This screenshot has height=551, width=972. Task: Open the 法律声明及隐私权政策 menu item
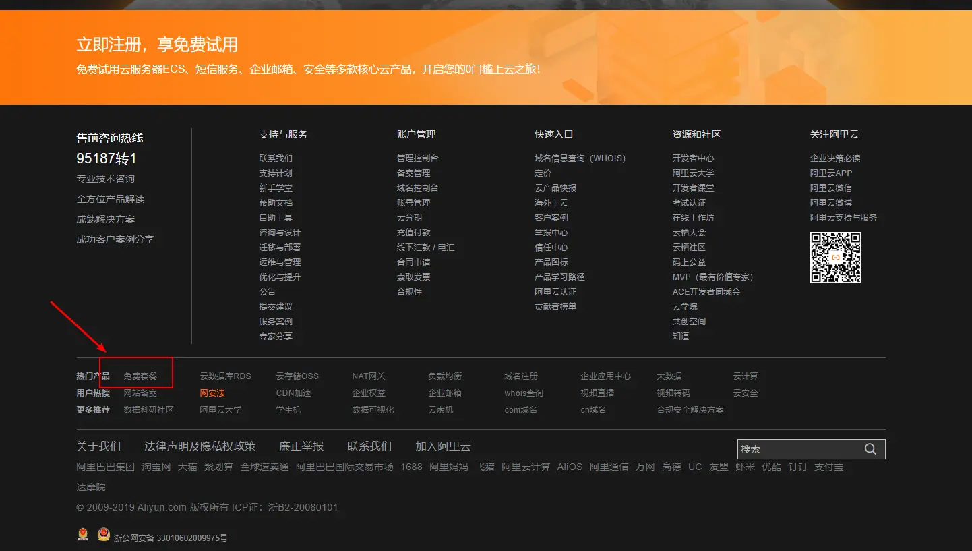[200, 446]
